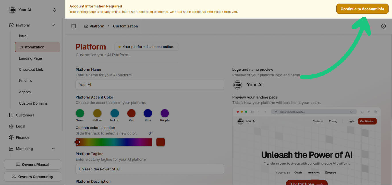The image size is (392, 185).
Task: Expand the Marketing section chevron
Action: 53,149
